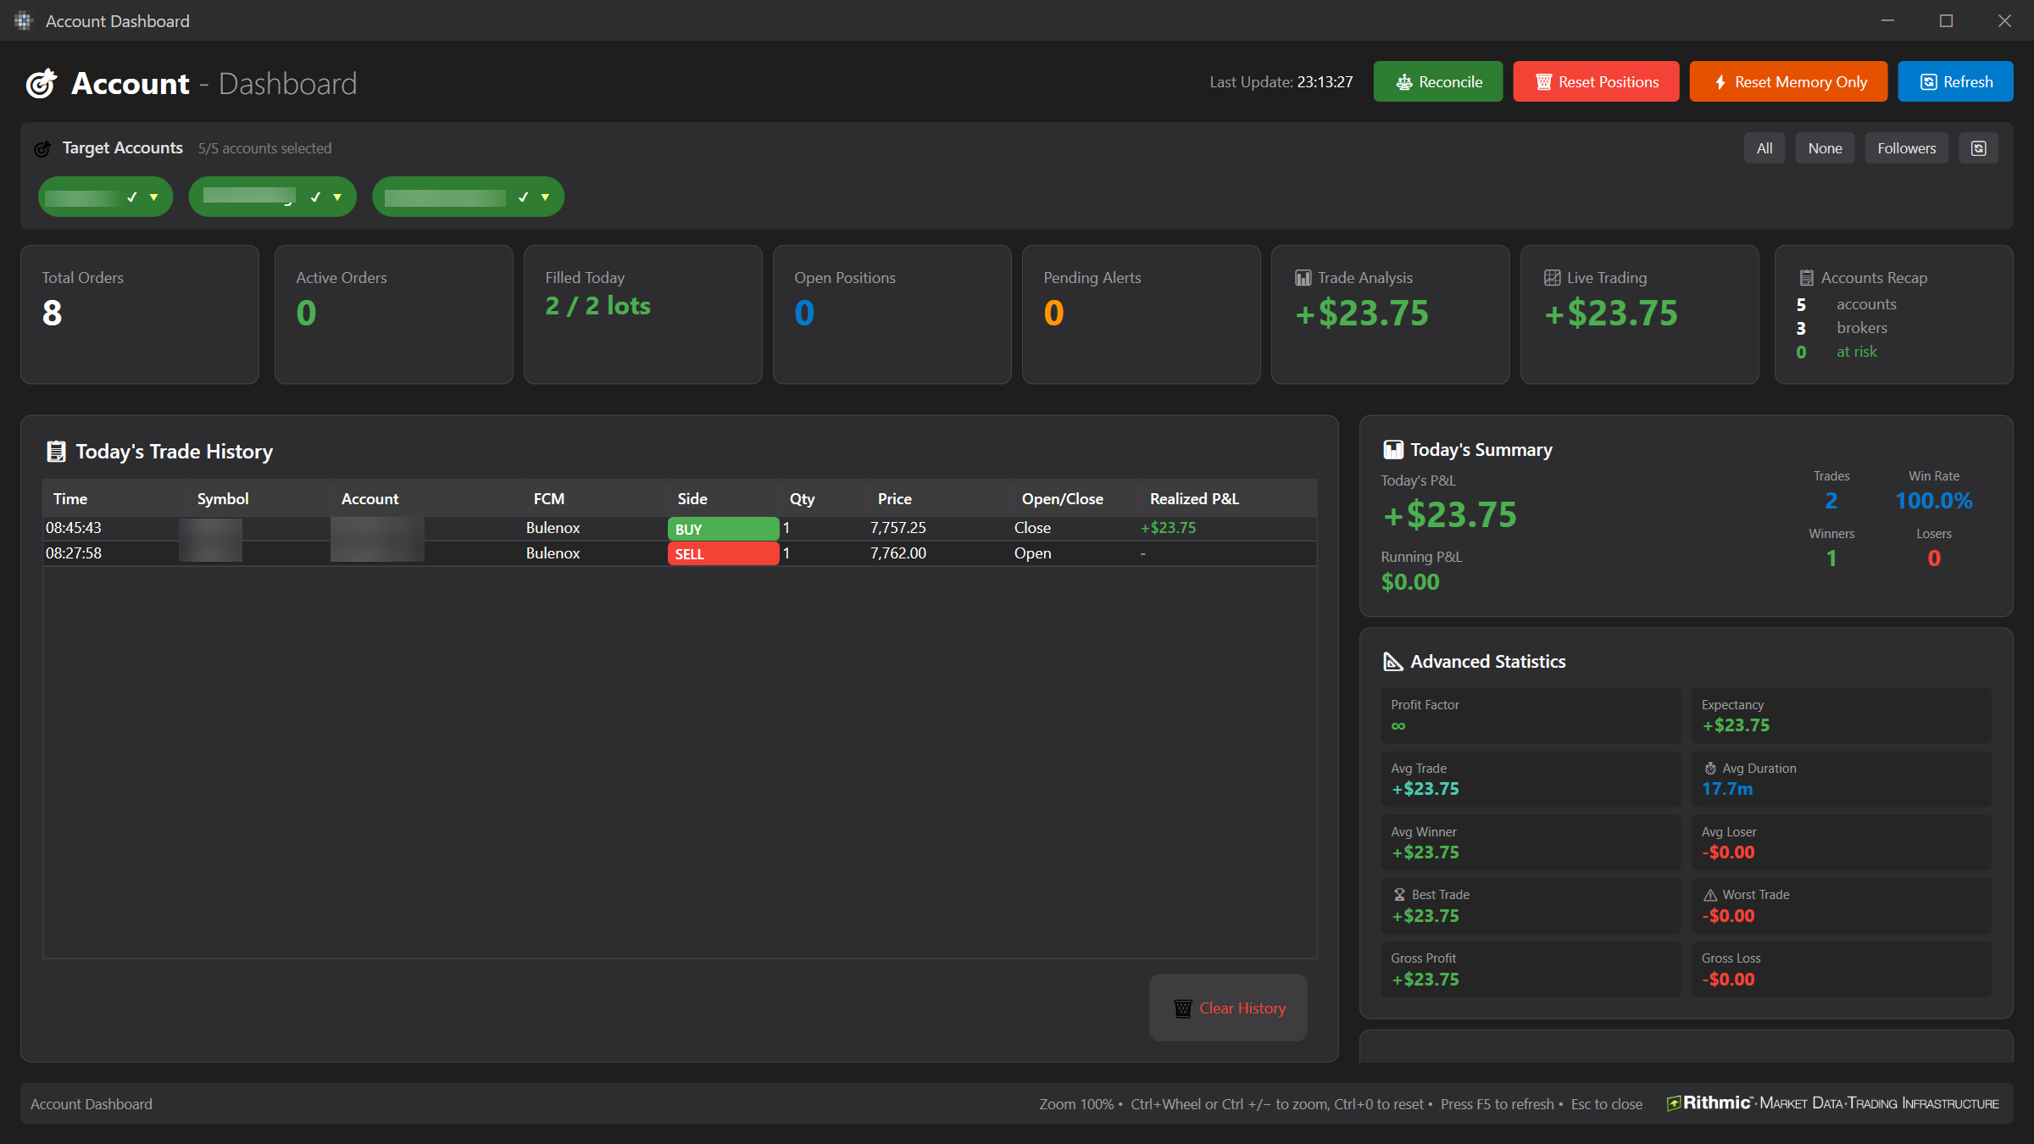Click the 7,762.00 price cell
The height and width of the screenshot is (1144, 2034).
(898, 553)
